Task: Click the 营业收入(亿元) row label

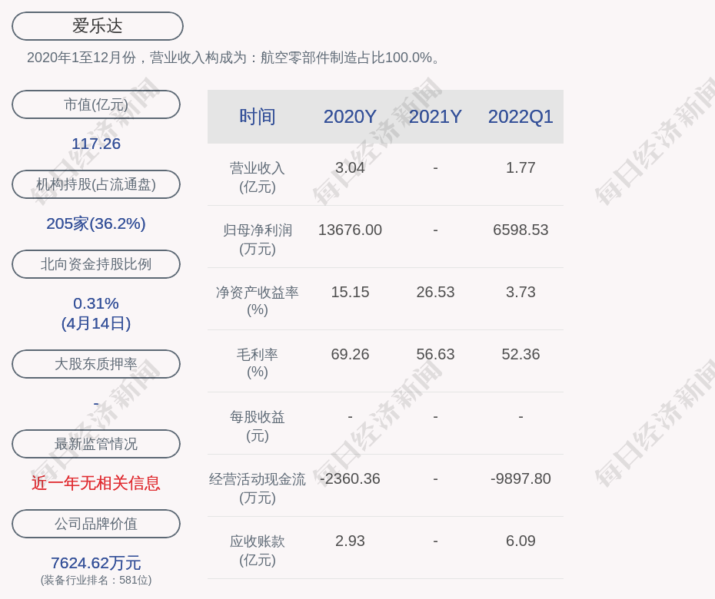Action: pos(257,177)
